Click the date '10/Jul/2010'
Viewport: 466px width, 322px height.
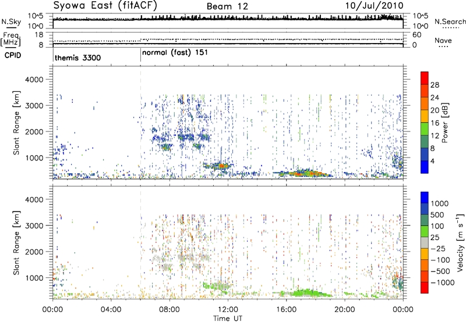tap(374, 6)
